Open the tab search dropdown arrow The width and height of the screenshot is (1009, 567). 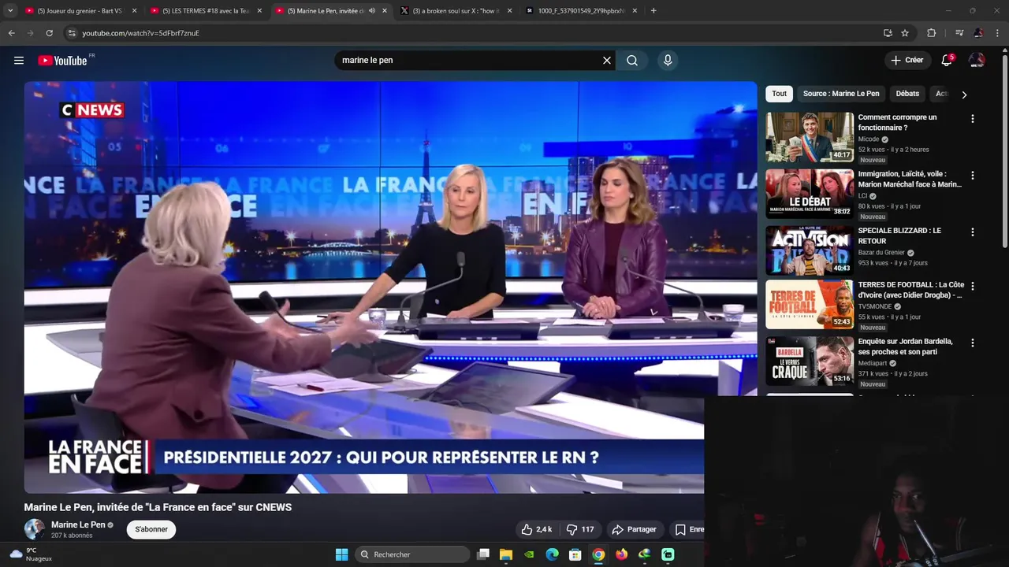tap(10, 11)
